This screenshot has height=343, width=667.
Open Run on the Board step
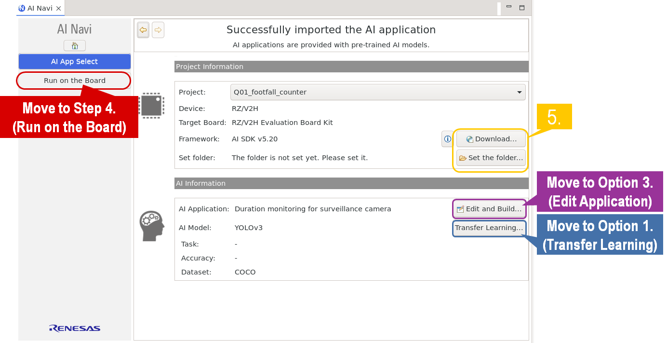coord(74,81)
